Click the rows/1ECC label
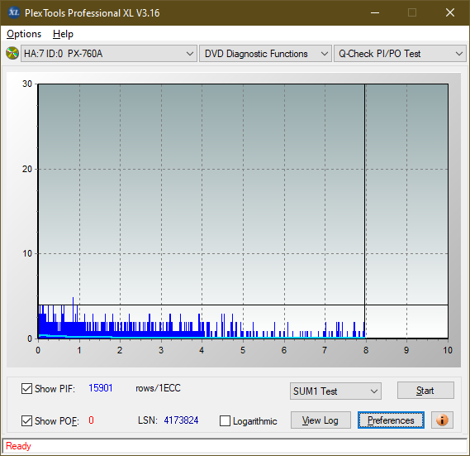Viewport: 470px width, 456px height. pyautogui.click(x=158, y=388)
